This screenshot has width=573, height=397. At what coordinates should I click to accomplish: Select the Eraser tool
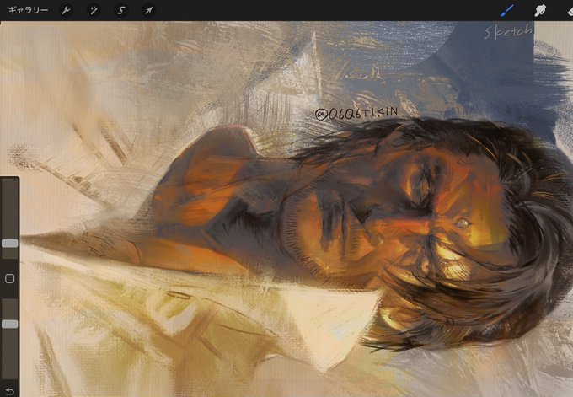pos(570,11)
